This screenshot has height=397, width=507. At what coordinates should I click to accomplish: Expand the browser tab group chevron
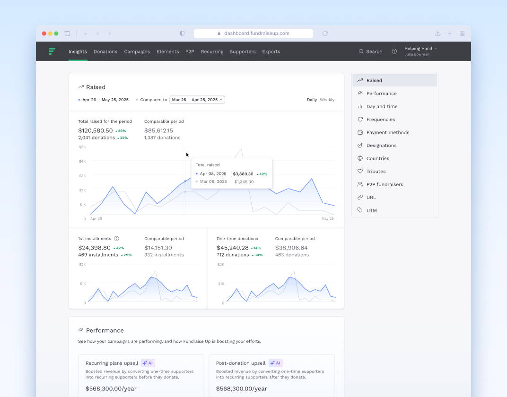point(85,34)
